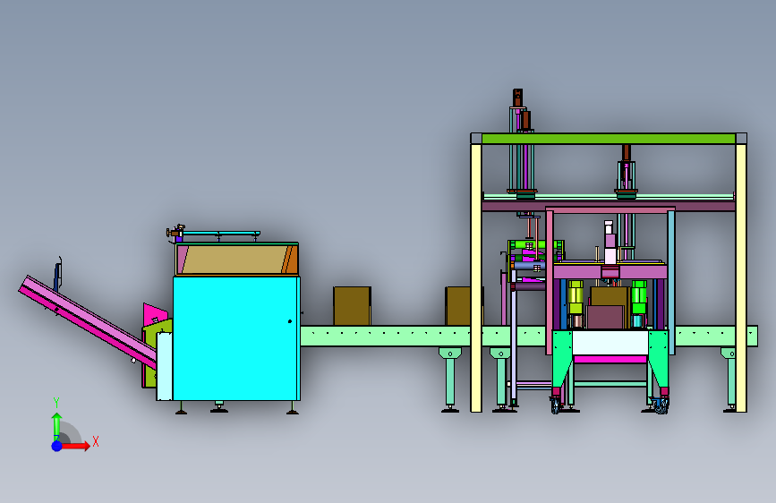Viewport: 776px width, 503px height.
Task: Select the yellow-green cylinder left of the packed box
Action: 576,297
